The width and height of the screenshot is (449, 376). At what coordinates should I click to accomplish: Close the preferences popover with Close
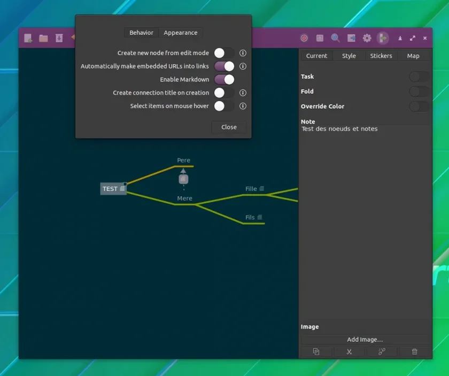pos(229,127)
